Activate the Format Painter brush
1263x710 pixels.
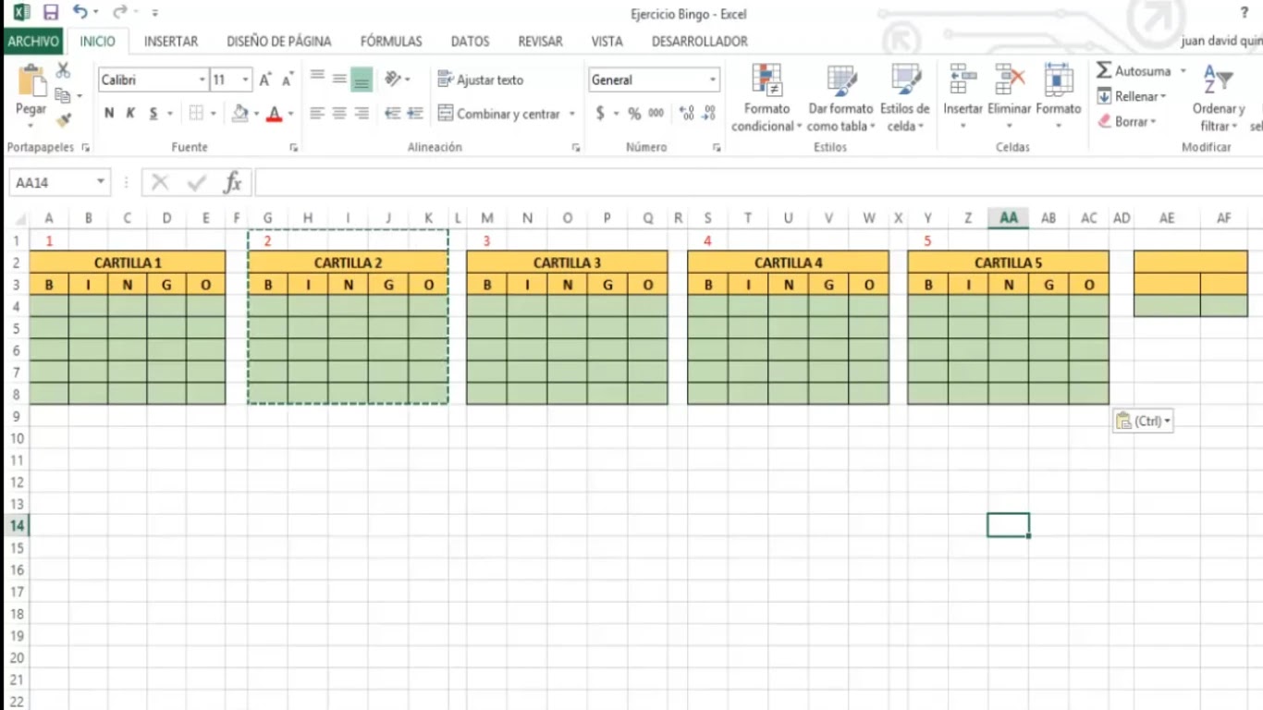click(x=63, y=120)
